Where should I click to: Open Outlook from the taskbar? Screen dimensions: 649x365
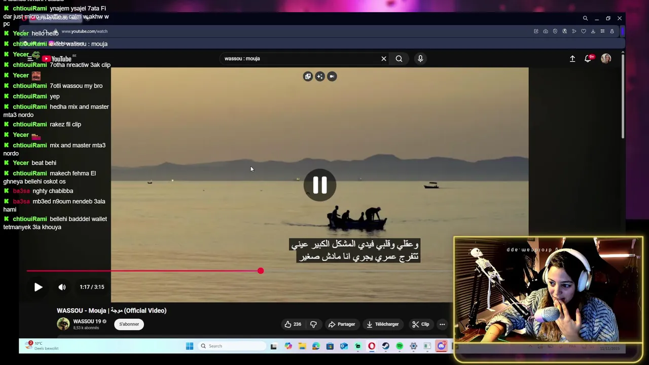coord(344,346)
